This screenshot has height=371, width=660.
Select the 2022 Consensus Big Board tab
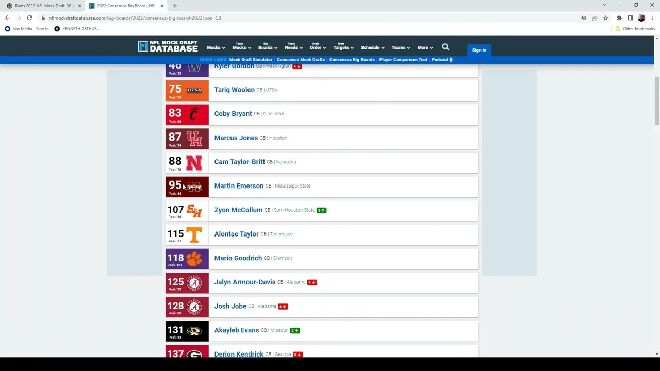pyautogui.click(x=126, y=6)
